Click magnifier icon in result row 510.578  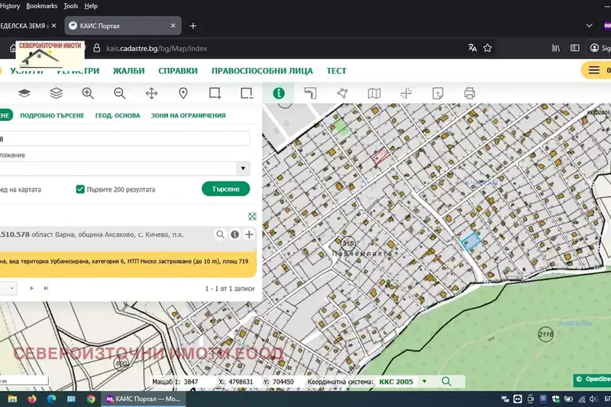pyautogui.click(x=221, y=234)
